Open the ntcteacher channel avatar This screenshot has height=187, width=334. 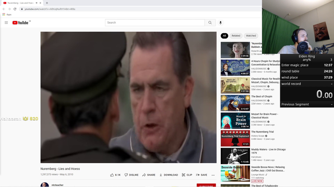coord(44,185)
